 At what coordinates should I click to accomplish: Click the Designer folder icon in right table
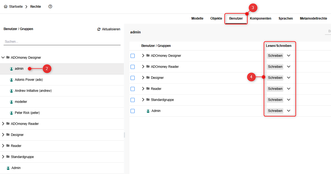click(x=148, y=77)
